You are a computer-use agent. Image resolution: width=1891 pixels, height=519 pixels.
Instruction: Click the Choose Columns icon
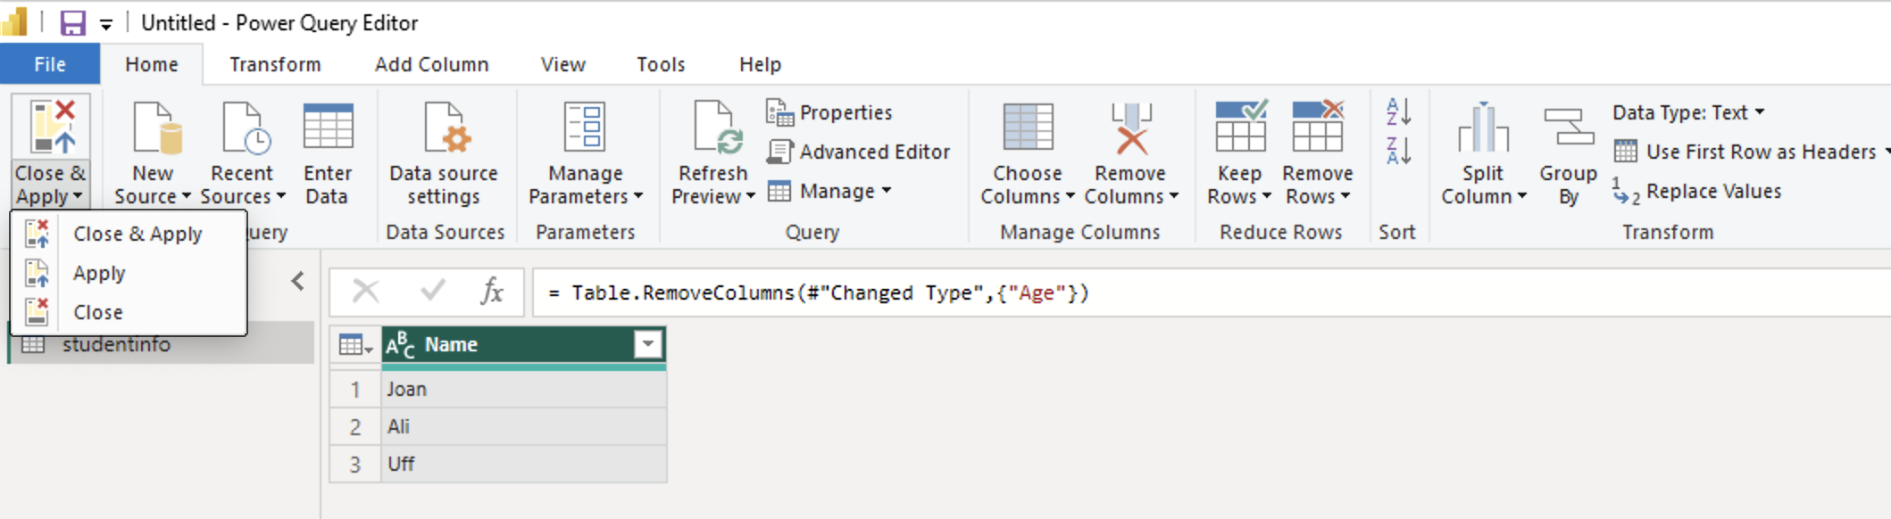tap(1028, 127)
